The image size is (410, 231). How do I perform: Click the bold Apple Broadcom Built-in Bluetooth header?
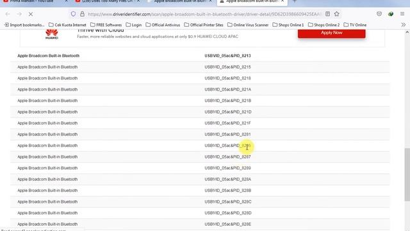pos(49,56)
